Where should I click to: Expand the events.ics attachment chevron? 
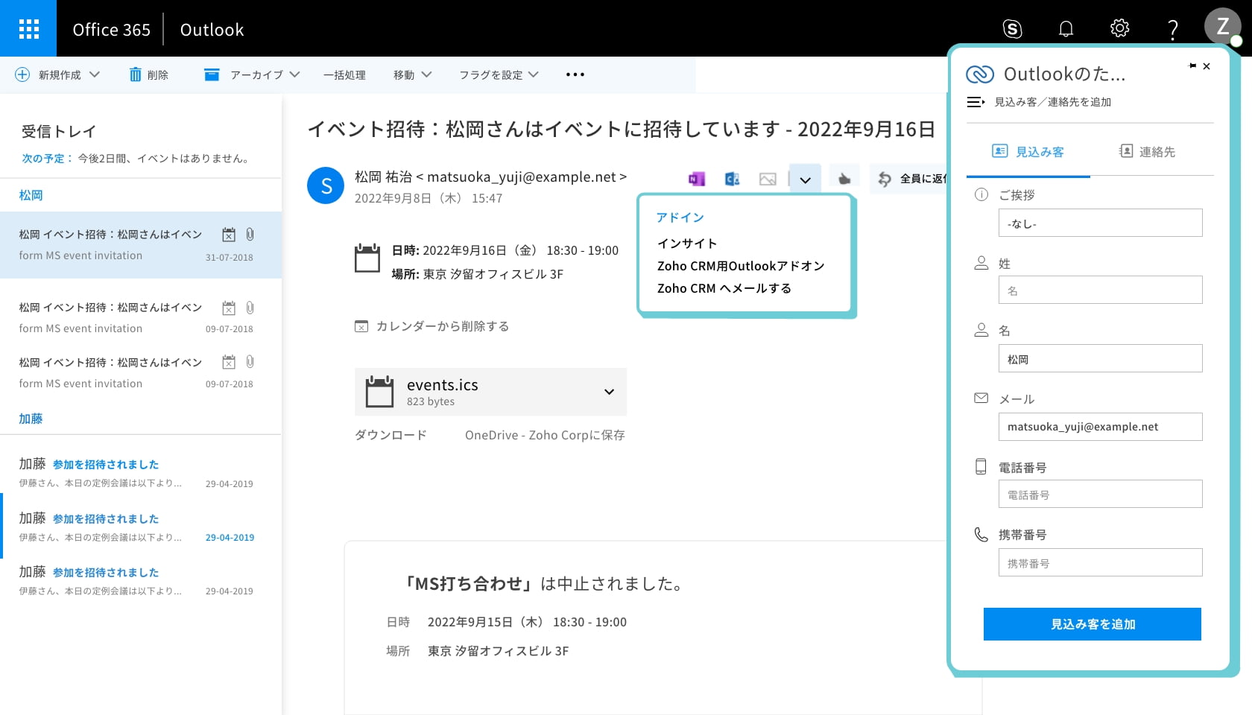pos(609,392)
